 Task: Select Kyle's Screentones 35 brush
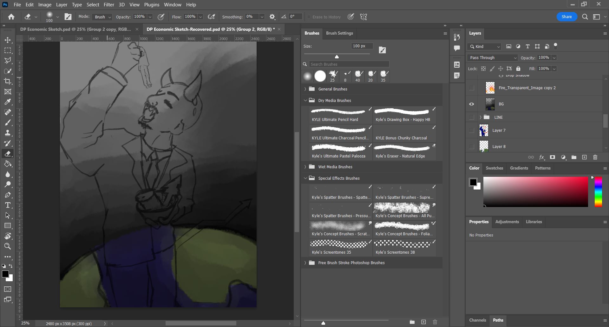[341, 248]
